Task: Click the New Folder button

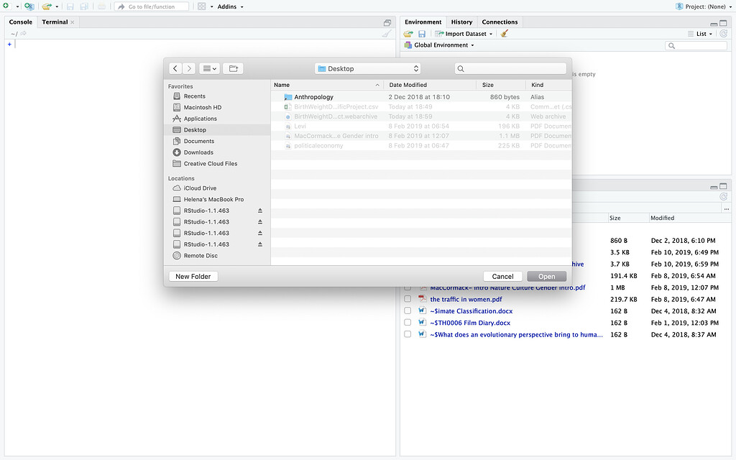Action: point(193,276)
